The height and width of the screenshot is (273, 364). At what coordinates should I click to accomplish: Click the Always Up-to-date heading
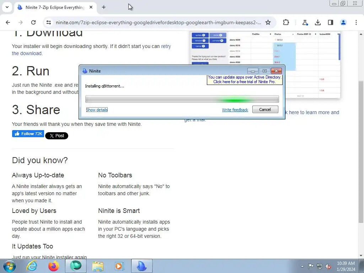38,175
